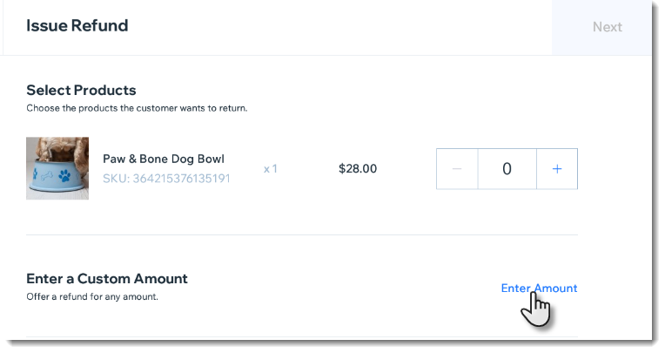Click the $28.00 product price

tap(358, 168)
